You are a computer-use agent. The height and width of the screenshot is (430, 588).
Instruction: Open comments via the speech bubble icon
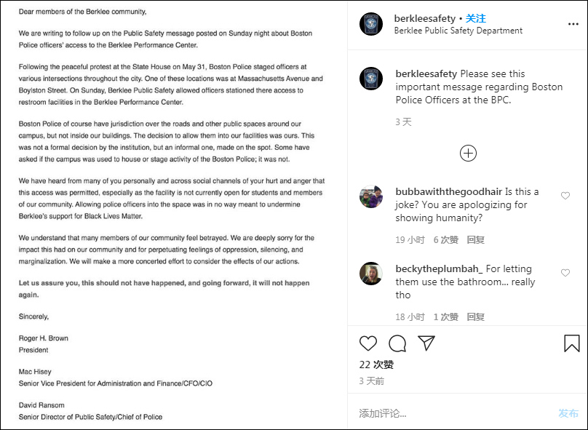397,343
